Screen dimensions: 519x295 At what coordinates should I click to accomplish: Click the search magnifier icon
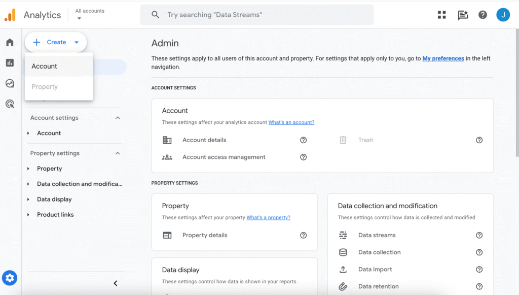[155, 15]
